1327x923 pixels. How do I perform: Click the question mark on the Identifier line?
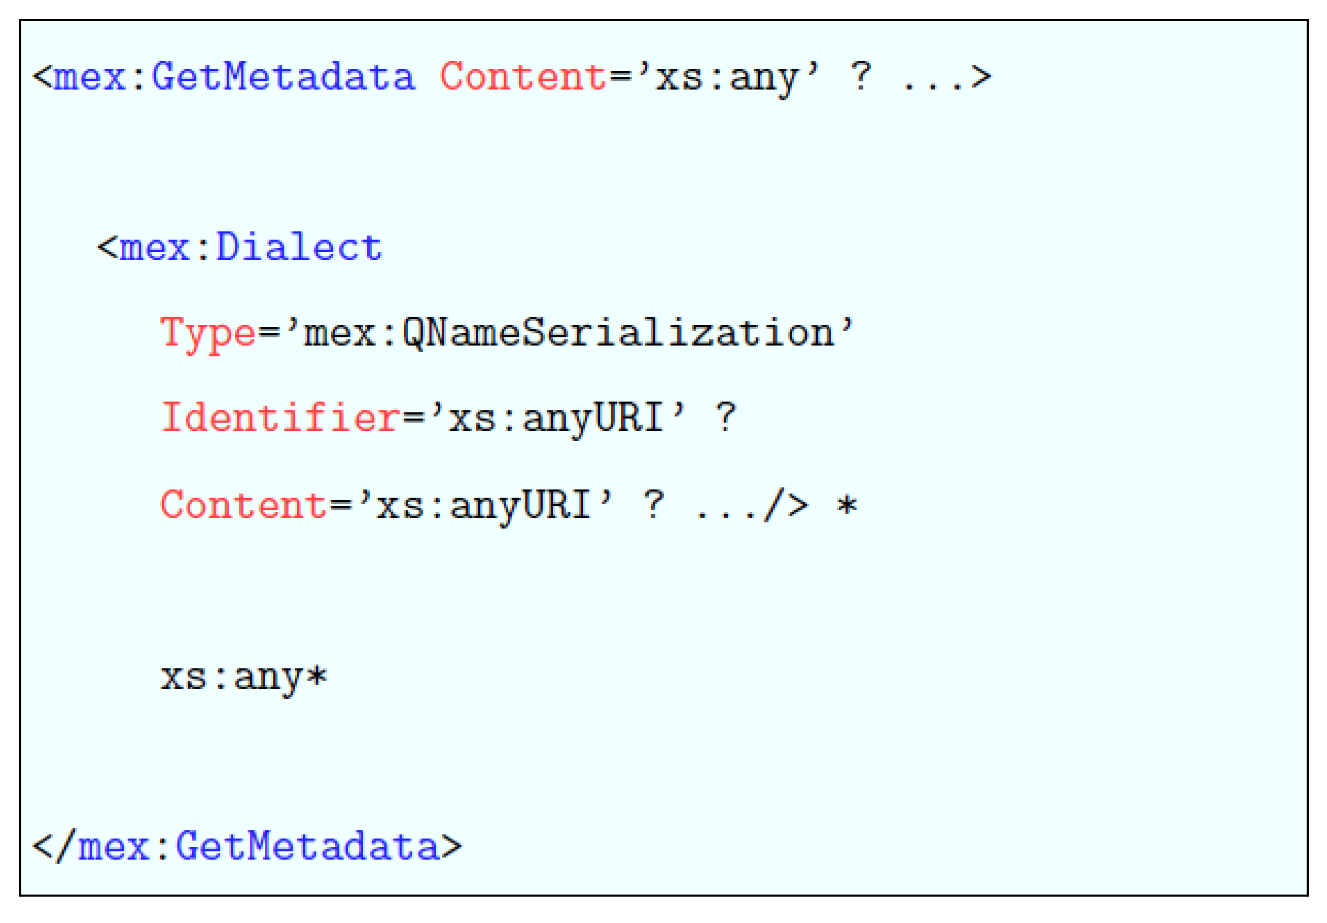(726, 419)
